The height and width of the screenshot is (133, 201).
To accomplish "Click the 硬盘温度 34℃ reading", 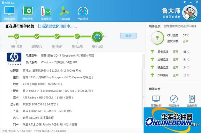I will [x=186, y=67].
